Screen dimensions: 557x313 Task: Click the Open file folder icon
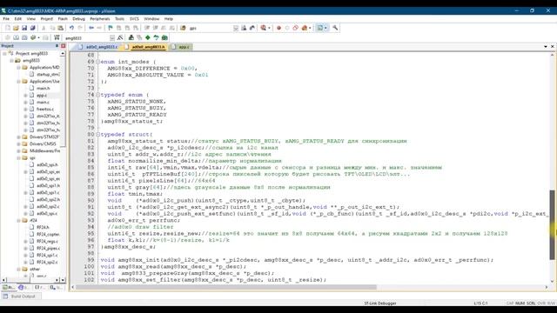[16, 28]
